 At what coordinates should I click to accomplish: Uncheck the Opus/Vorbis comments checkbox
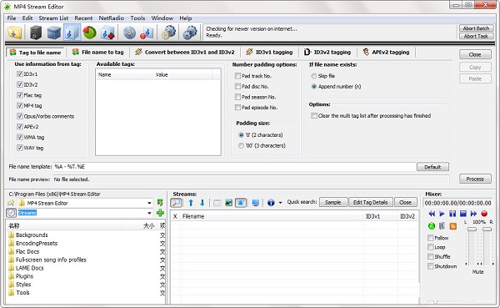[x=20, y=116]
